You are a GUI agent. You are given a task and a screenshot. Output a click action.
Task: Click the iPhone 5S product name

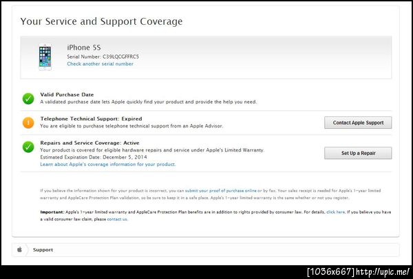[81, 48]
